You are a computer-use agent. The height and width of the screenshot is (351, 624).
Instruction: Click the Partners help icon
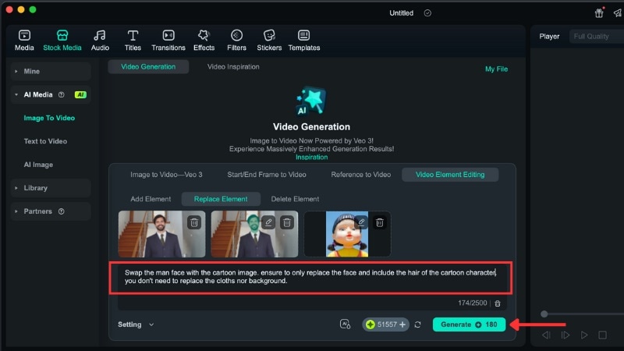tap(62, 211)
